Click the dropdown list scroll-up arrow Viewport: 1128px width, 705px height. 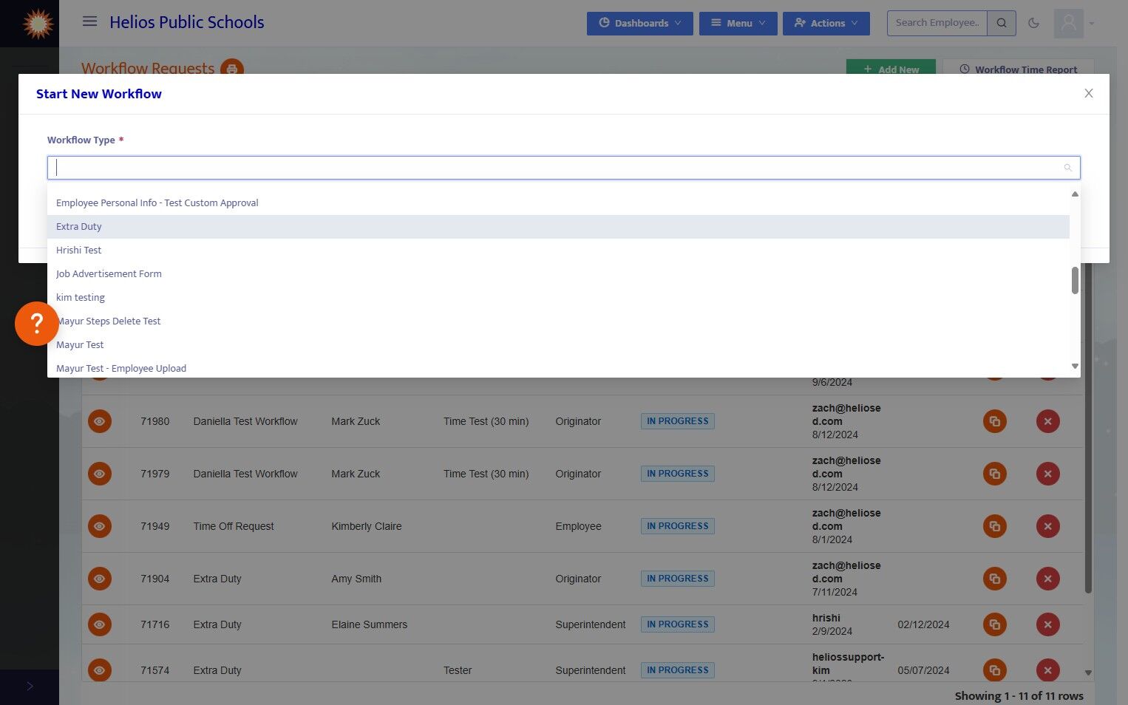1075,194
